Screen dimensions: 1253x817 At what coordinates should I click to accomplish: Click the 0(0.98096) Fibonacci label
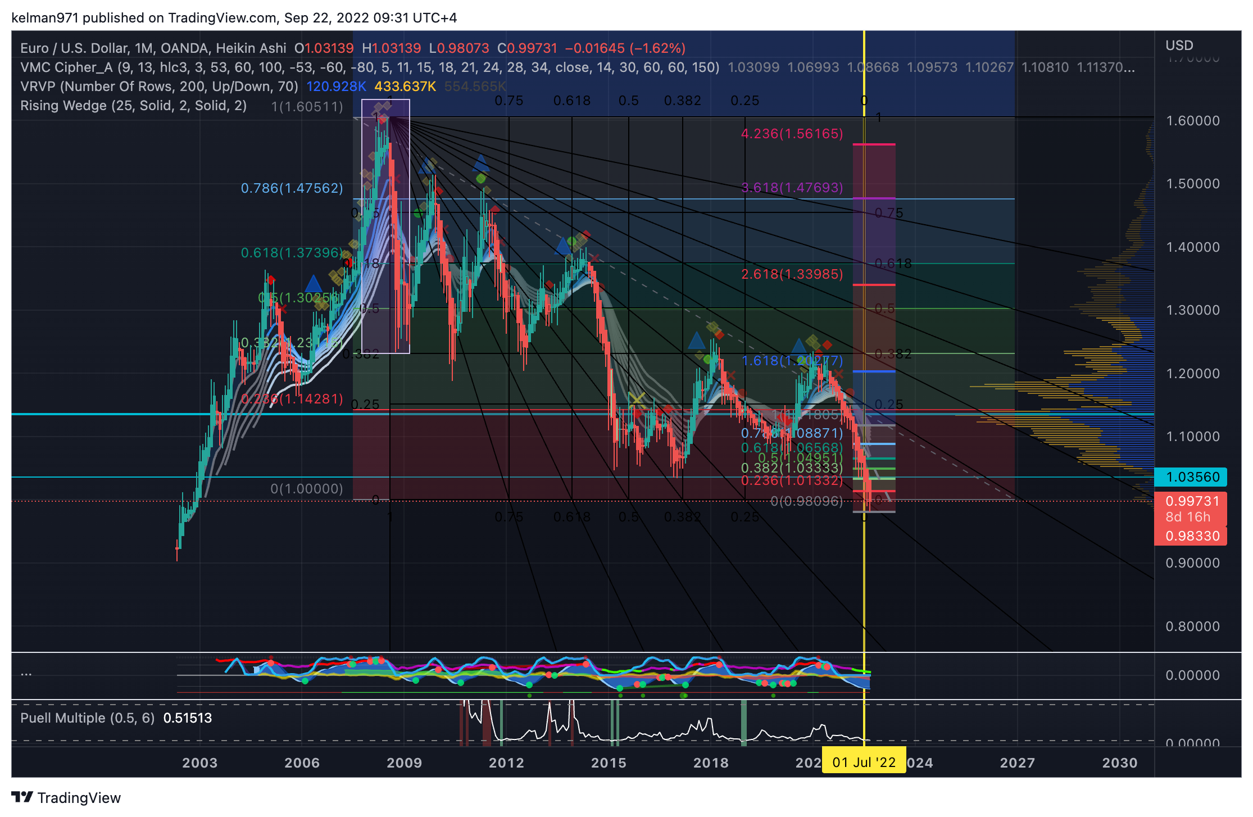coord(806,501)
